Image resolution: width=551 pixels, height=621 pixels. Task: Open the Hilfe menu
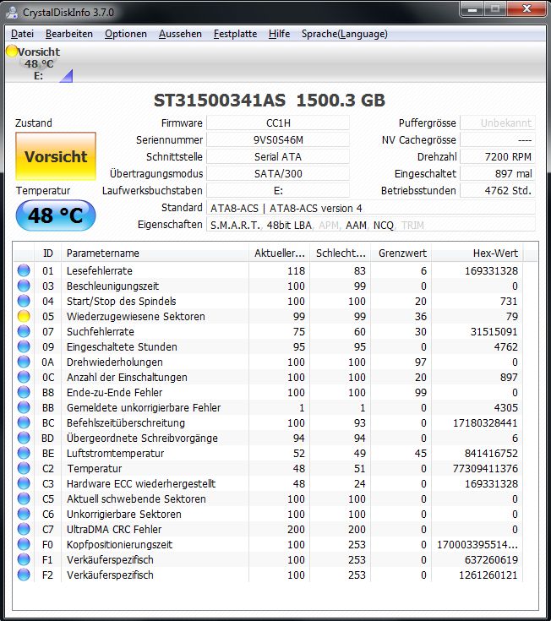pyautogui.click(x=279, y=34)
